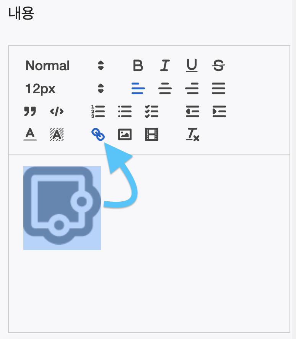Image resolution: width=296 pixels, height=339 pixels.
Task: Align text to the right
Action: point(192,89)
